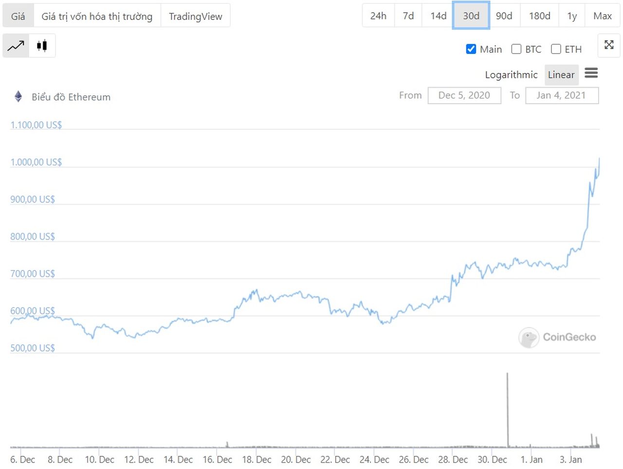Click the Ethereum diamond logo icon

(18, 96)
